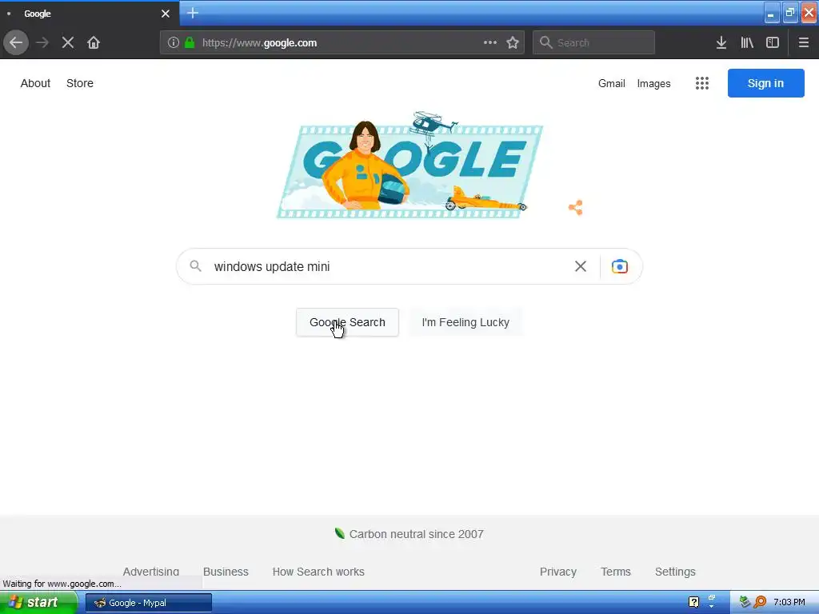Go back with the browser back arrow
Screen dimensions: 819x614
pos(16,43)
